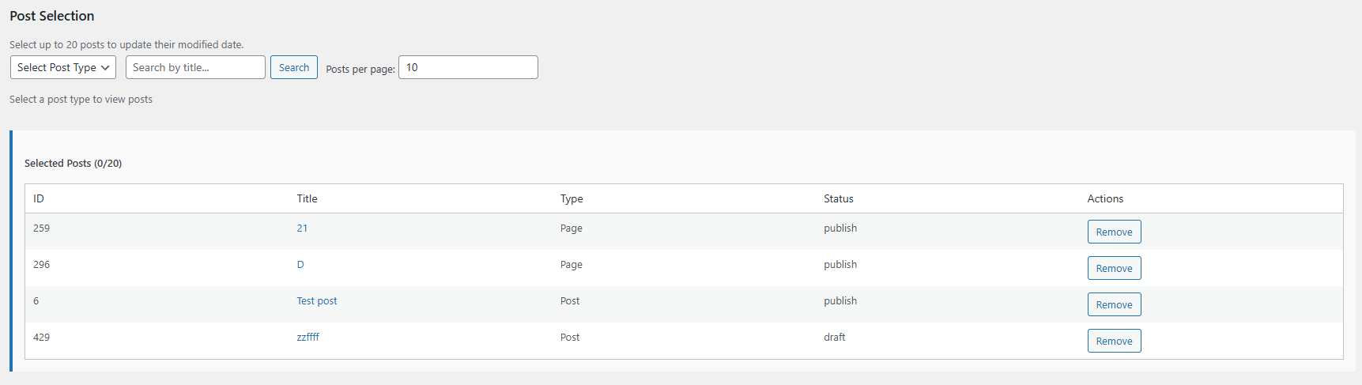Click ID cell 296
The height and width of the screenshot is (385, 1362).
[x=41, y=264]
